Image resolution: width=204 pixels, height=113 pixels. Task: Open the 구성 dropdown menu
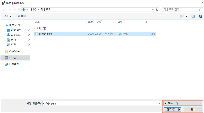coord(7,16)
